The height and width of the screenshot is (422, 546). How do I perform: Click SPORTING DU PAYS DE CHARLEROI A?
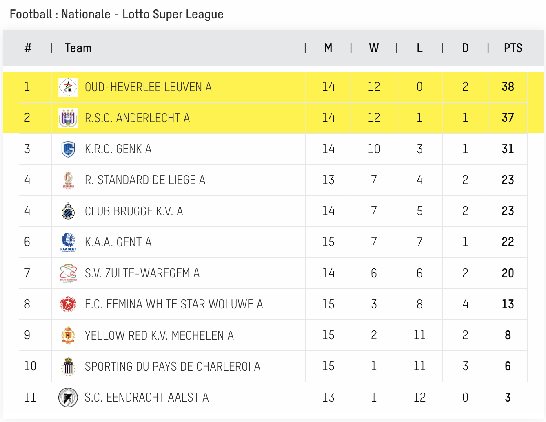point(172,367)
